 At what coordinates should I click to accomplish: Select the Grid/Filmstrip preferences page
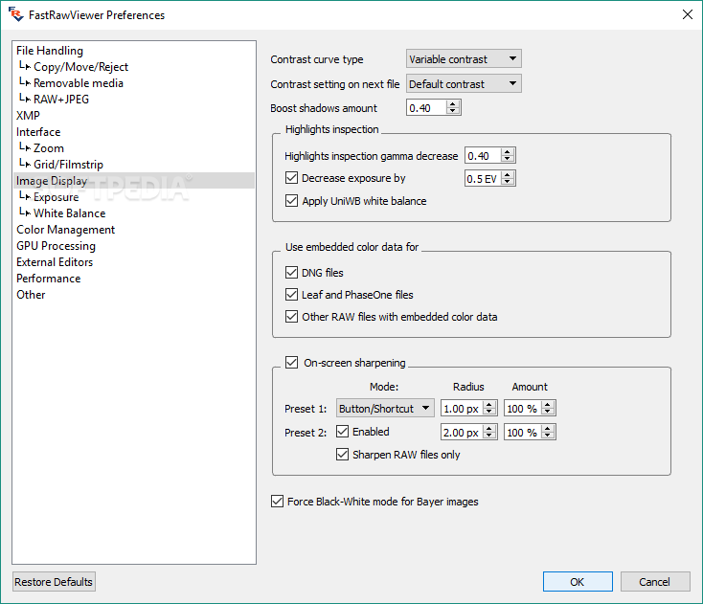[68, 165]
